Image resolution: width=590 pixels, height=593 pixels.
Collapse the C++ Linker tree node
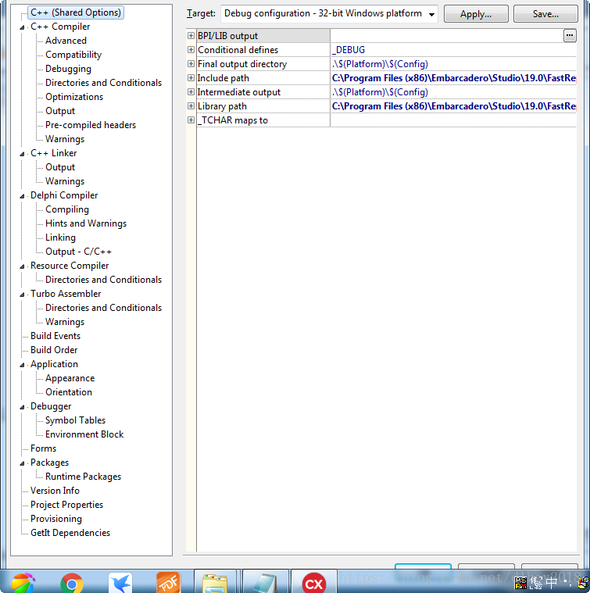pos(23,154)
